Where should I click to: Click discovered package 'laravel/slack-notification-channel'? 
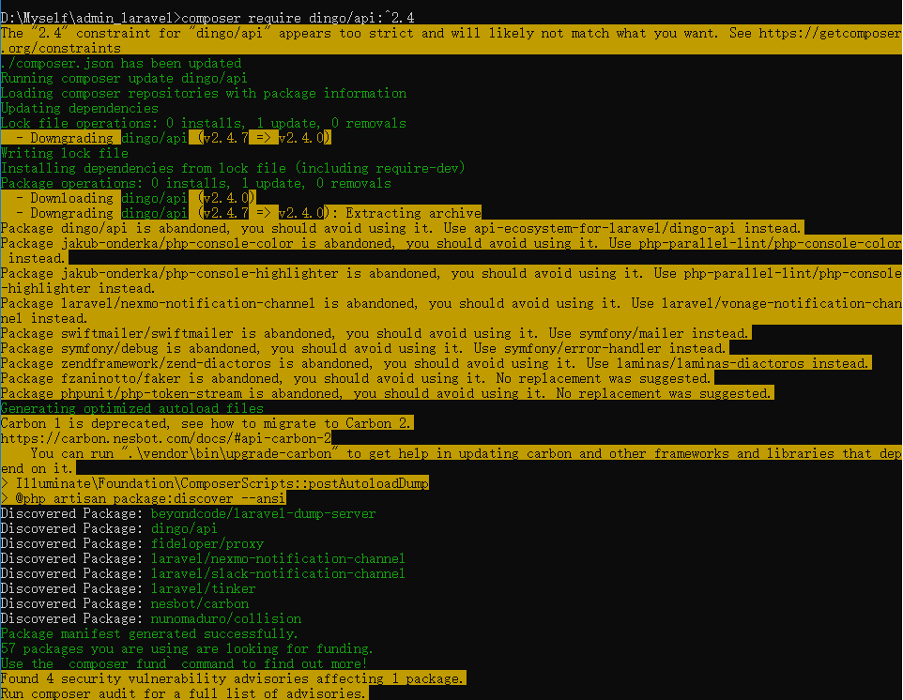click(x=278, y=571)
